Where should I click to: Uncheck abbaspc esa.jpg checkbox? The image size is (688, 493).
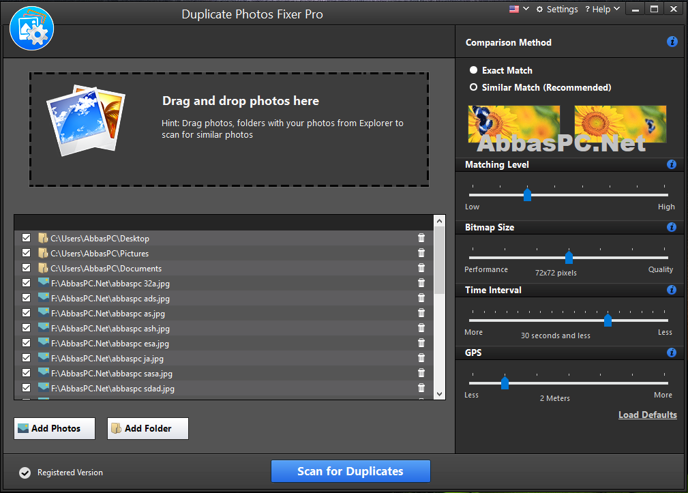click(27, 343)
